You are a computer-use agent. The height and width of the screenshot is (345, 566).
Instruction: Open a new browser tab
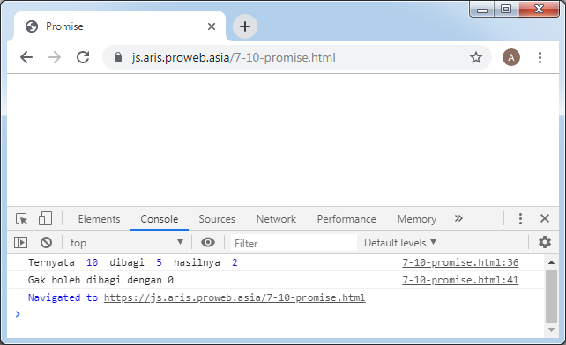pyautogui.click(x=245, y=26)
